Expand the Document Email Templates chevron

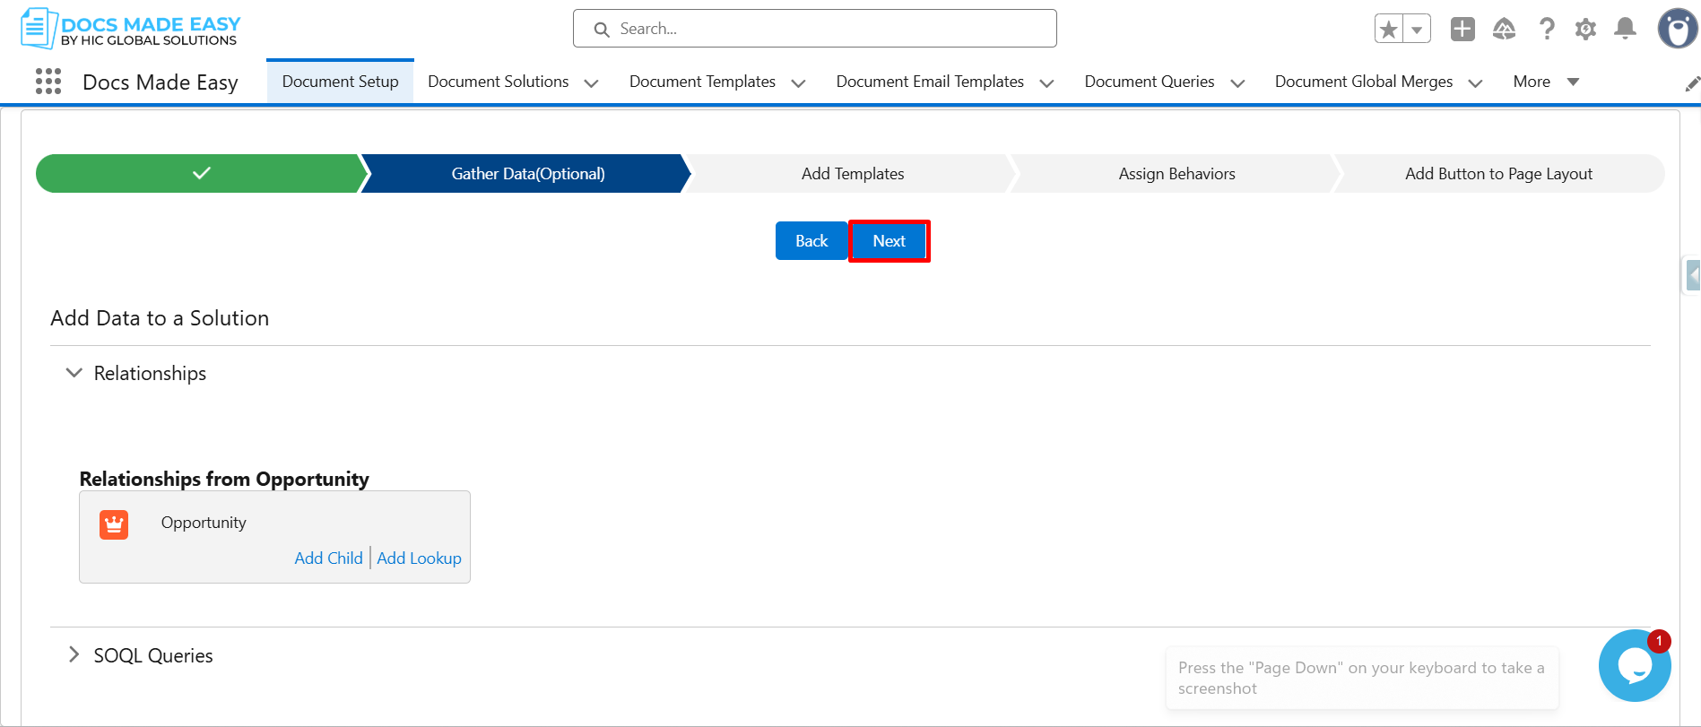tap(1046, 83)
